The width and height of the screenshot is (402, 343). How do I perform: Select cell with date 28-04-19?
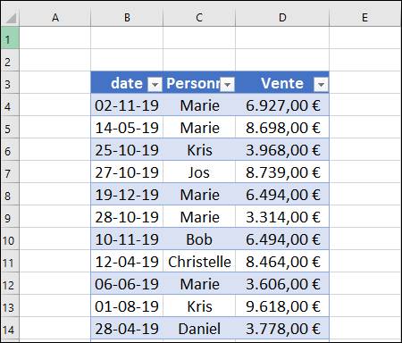(127, 328)
